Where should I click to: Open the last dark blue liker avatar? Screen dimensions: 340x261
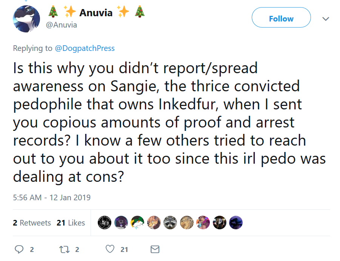point(236,223)
